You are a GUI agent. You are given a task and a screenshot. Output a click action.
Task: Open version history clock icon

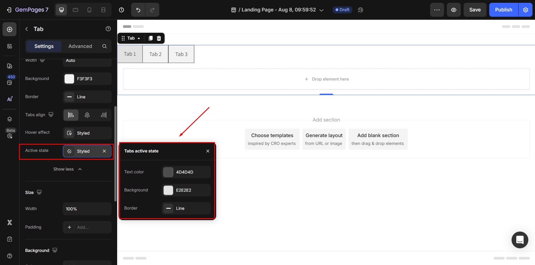pos(121,10)
